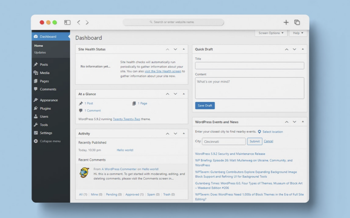Click the Save Draft button
Viewport: 350px width, 218px height.
[205, 106]
